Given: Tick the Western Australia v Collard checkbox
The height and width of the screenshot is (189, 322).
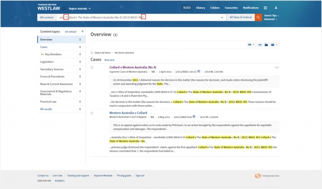Looking at the screenshot, I should (x=92, y=113).
